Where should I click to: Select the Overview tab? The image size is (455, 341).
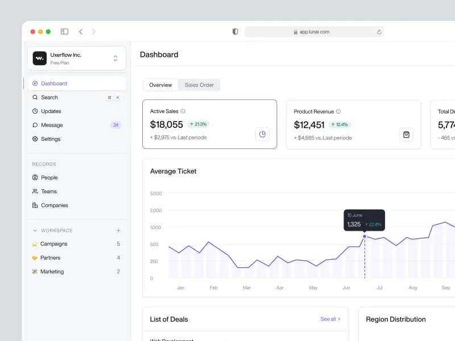(x=160, y=85)
